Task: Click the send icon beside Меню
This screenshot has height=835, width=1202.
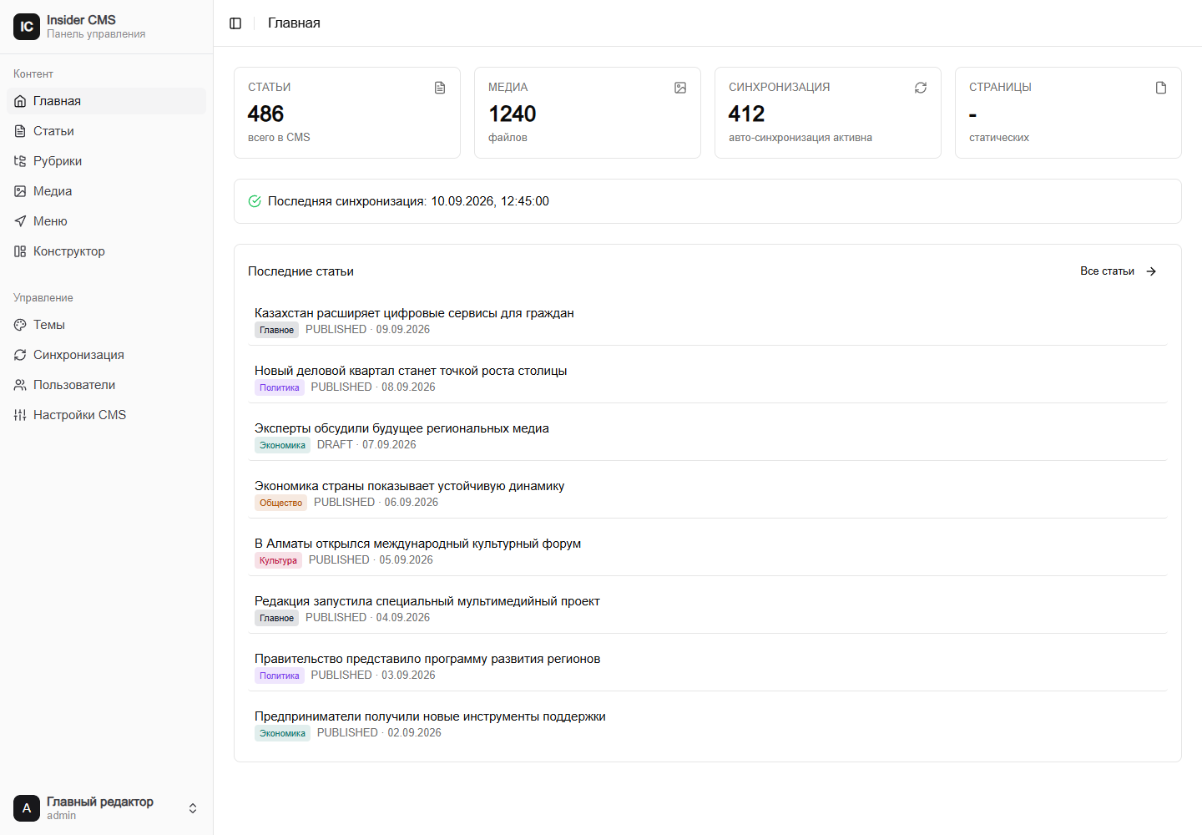Action: tap(20, 221)
